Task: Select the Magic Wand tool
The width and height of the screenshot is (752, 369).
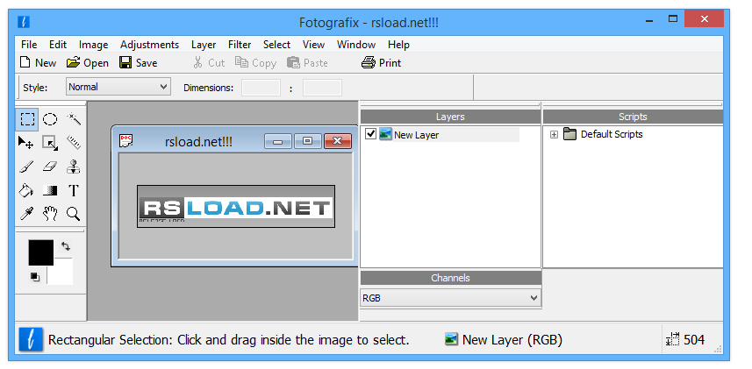Action: (74, 119)
